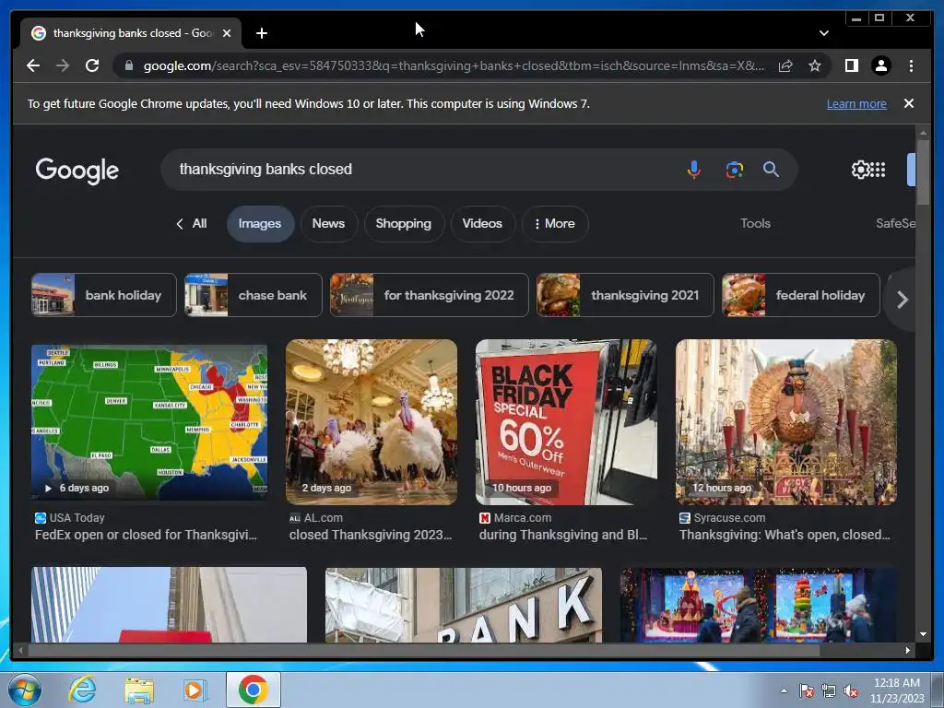Show hidden system tray icons

[x=784, y=691]
